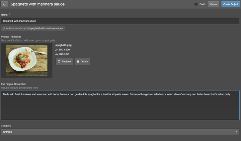Toggle the Draft checkbox
This screenshot has width=241, height=141.
[196, 4]
